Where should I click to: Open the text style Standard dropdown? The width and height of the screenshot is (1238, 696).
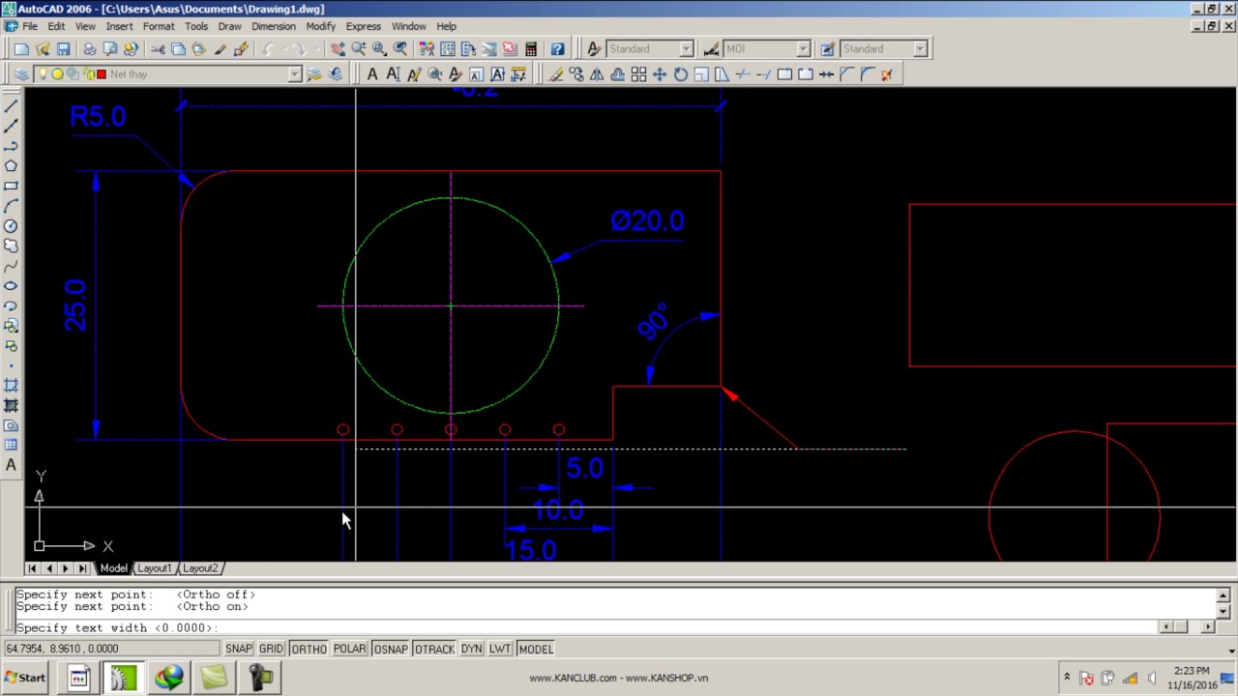point(686,49)
